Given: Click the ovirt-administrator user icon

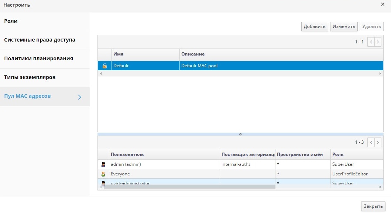Looking at the screenshot, I should click(x=103, y=183).
